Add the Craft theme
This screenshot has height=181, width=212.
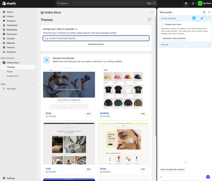pos(88,169)
